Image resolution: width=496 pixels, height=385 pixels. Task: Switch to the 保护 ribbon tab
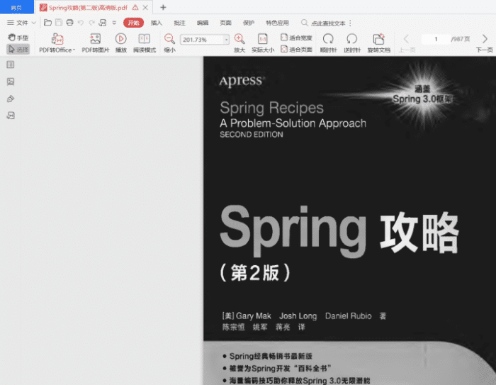pos(249,23)
